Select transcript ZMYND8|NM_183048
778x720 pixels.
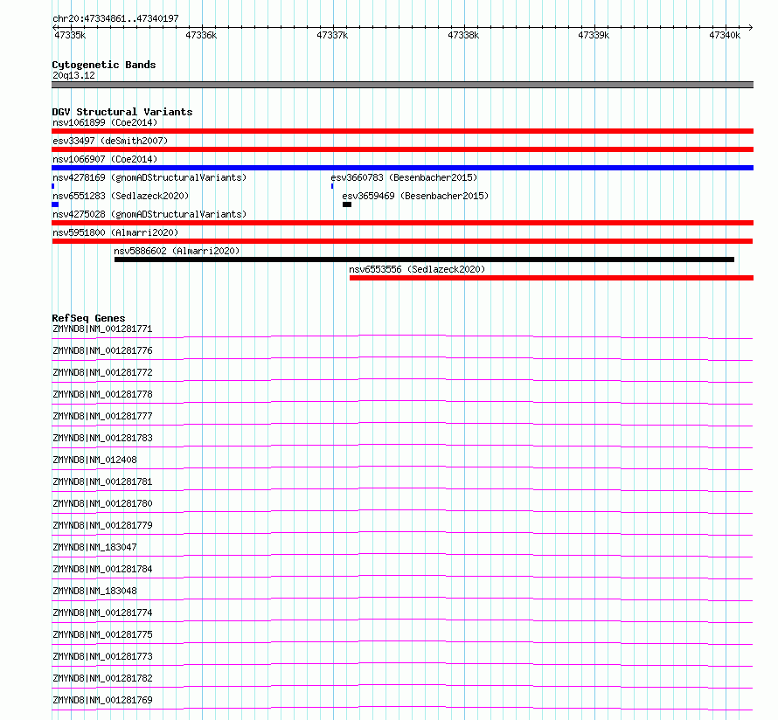click(94, 591)
